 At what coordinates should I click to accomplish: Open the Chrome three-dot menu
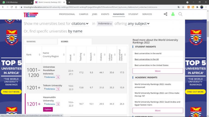coord(206,7)
